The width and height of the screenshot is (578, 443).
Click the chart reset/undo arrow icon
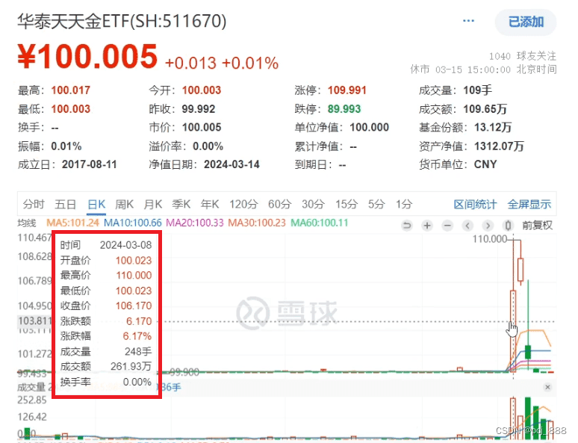pyautogui.click(x=407, y=225)
